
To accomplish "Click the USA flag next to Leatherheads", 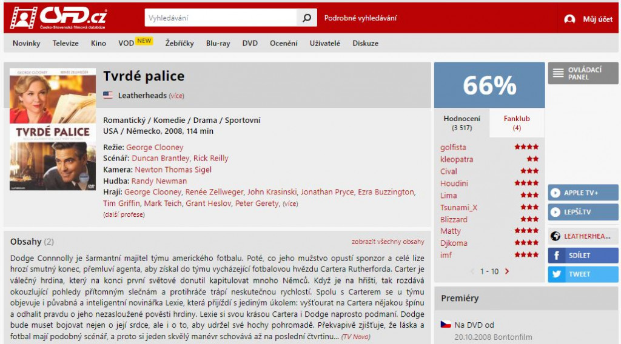I will pyautogui.click(x=108, y=95).
